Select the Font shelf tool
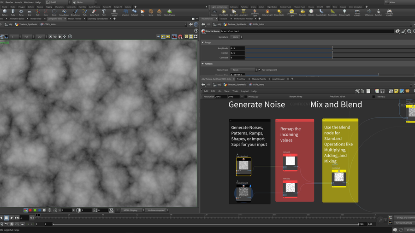This screenshot has width=415, height=233. pos(104,12)
